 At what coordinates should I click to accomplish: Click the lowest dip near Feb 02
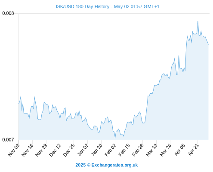pyautogui.click(x=115, y=138)
